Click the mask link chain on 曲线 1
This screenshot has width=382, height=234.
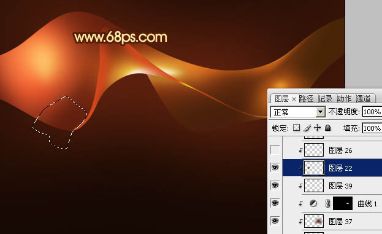[327, 203]
